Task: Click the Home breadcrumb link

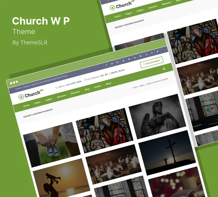Action: [x=135, y=87]
